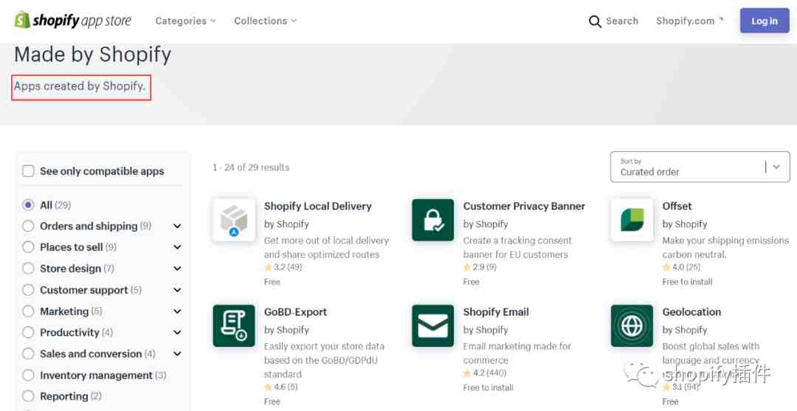The image size is (797, 411).
Task: Open the Shopify Local Delivery app icon
Action: 234,220
